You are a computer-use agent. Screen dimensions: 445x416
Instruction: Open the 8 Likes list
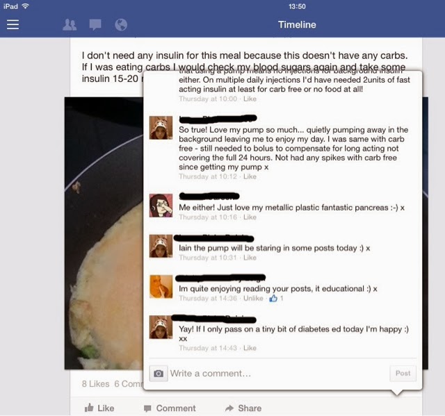[x=96, y=383]
